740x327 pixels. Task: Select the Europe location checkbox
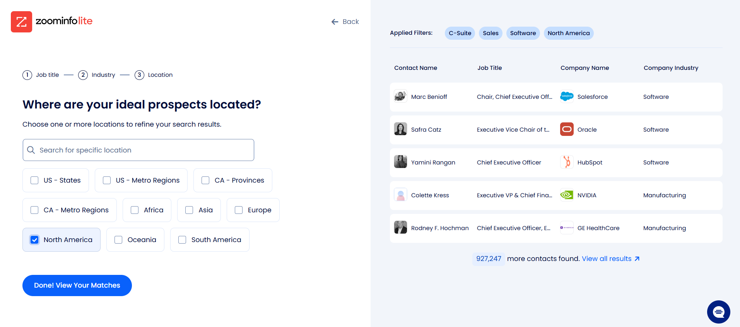(239, 210)
